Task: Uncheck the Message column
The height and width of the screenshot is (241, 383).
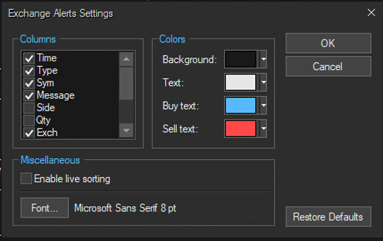Action: [29, 96]
